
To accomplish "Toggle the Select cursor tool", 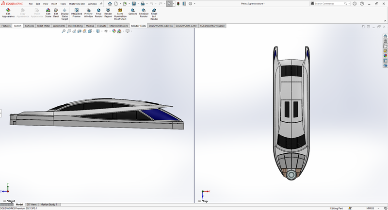I will (x=169, y=4).
